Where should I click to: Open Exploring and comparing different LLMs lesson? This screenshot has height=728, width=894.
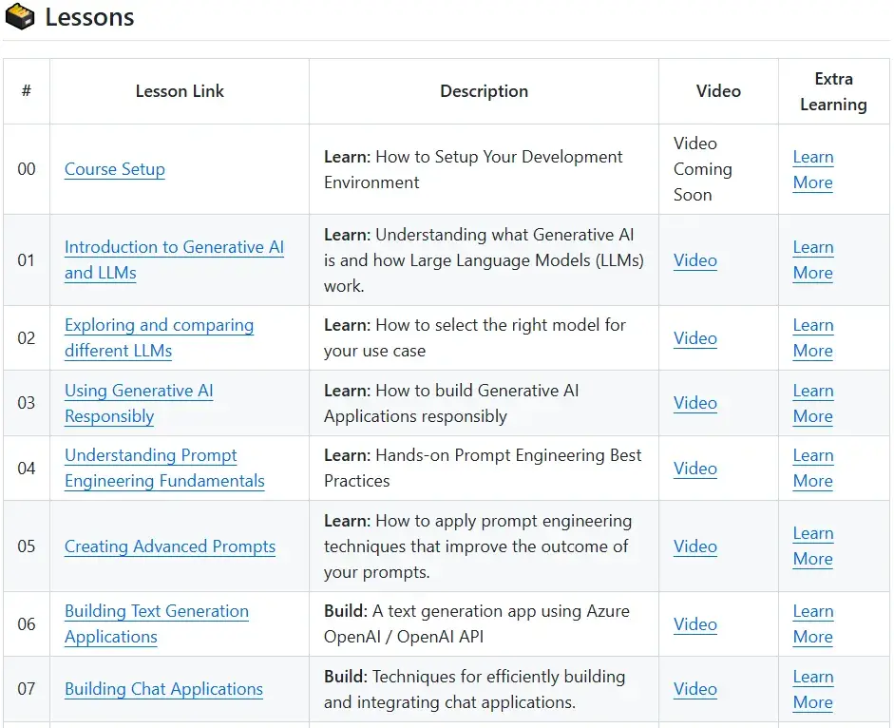159,325
